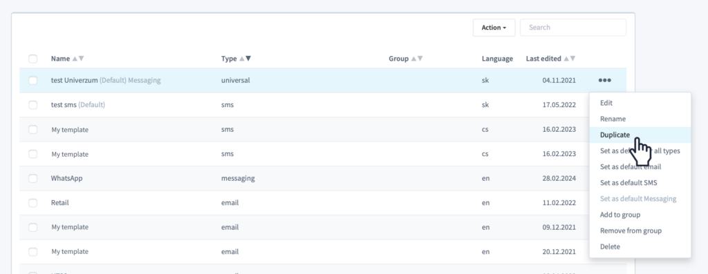Sort Name column descending with down arrow
Viewport: 708px width, 274px height.
82,59
